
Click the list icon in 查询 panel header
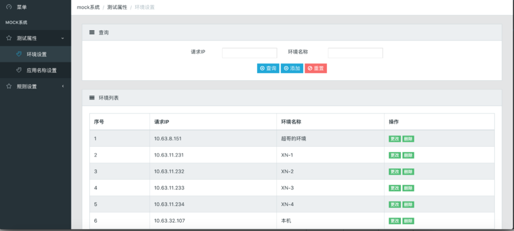point(92,32)
